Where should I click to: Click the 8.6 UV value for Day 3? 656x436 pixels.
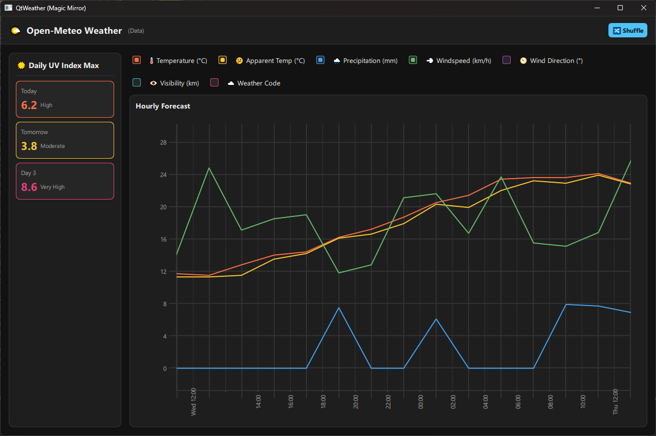tap(29, 187)
